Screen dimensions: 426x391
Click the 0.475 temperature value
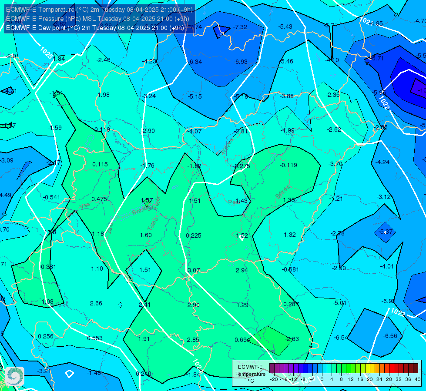click(x=99, y=199)
